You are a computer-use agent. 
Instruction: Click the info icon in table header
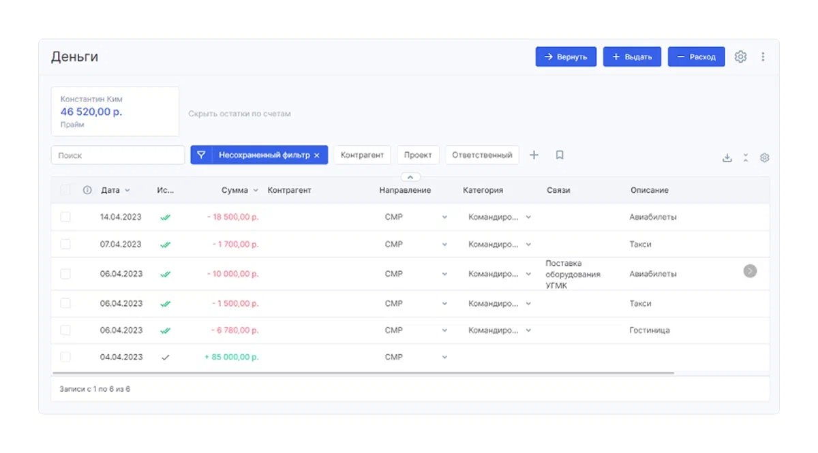87,191
